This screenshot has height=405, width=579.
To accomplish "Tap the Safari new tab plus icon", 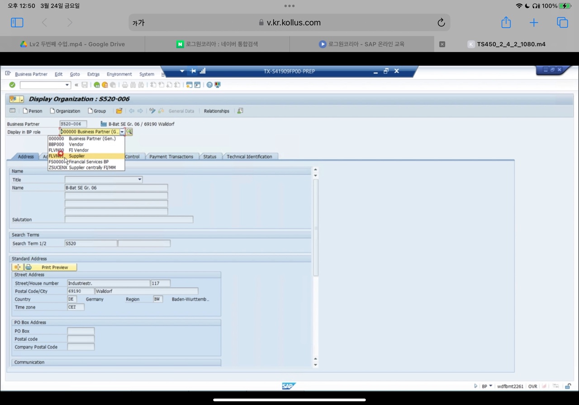I will click(534, 23).
